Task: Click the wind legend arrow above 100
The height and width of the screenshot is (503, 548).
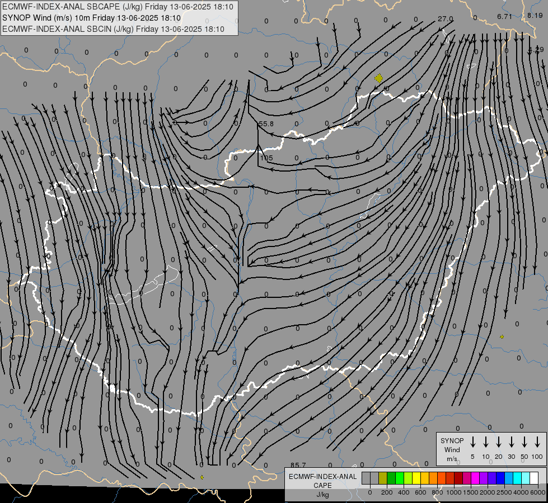Action: 537,442
